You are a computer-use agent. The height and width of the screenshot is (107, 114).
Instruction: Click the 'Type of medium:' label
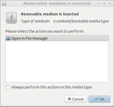click(36, 21)
